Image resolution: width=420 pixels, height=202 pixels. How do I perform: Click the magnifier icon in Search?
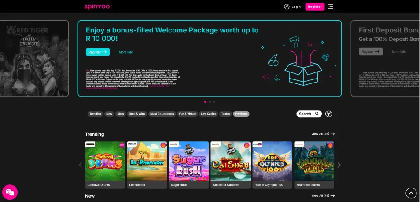(317, 114)
